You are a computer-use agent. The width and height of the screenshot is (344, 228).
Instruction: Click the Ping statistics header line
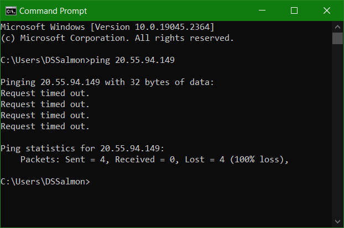pyautogui.click(x=82, y=149)
